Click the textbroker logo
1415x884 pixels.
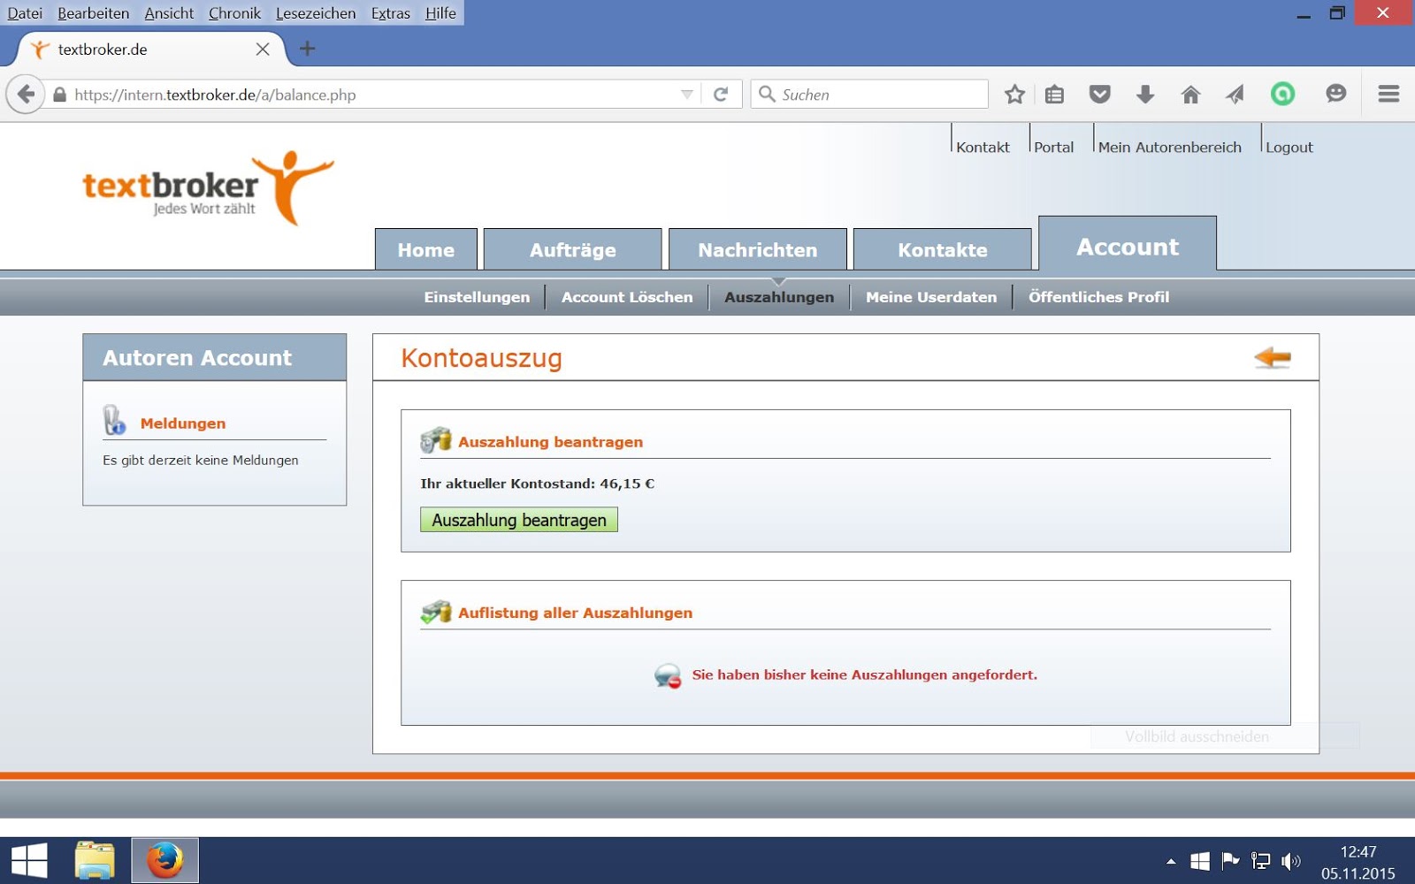(205, 186)
